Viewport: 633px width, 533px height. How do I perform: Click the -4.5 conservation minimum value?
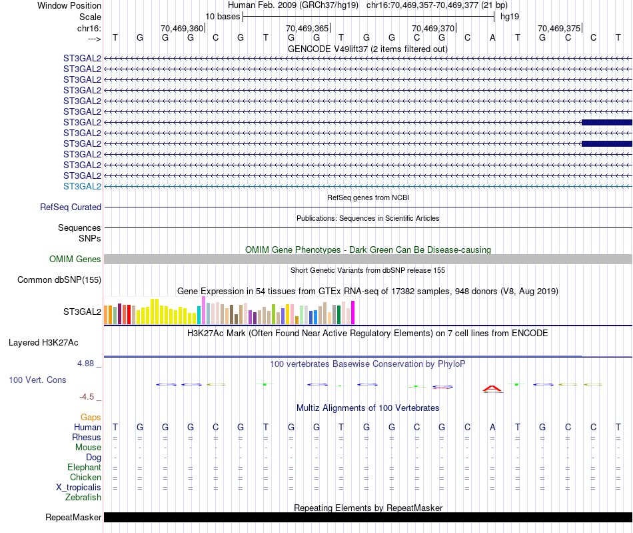[x=87, y=397]
